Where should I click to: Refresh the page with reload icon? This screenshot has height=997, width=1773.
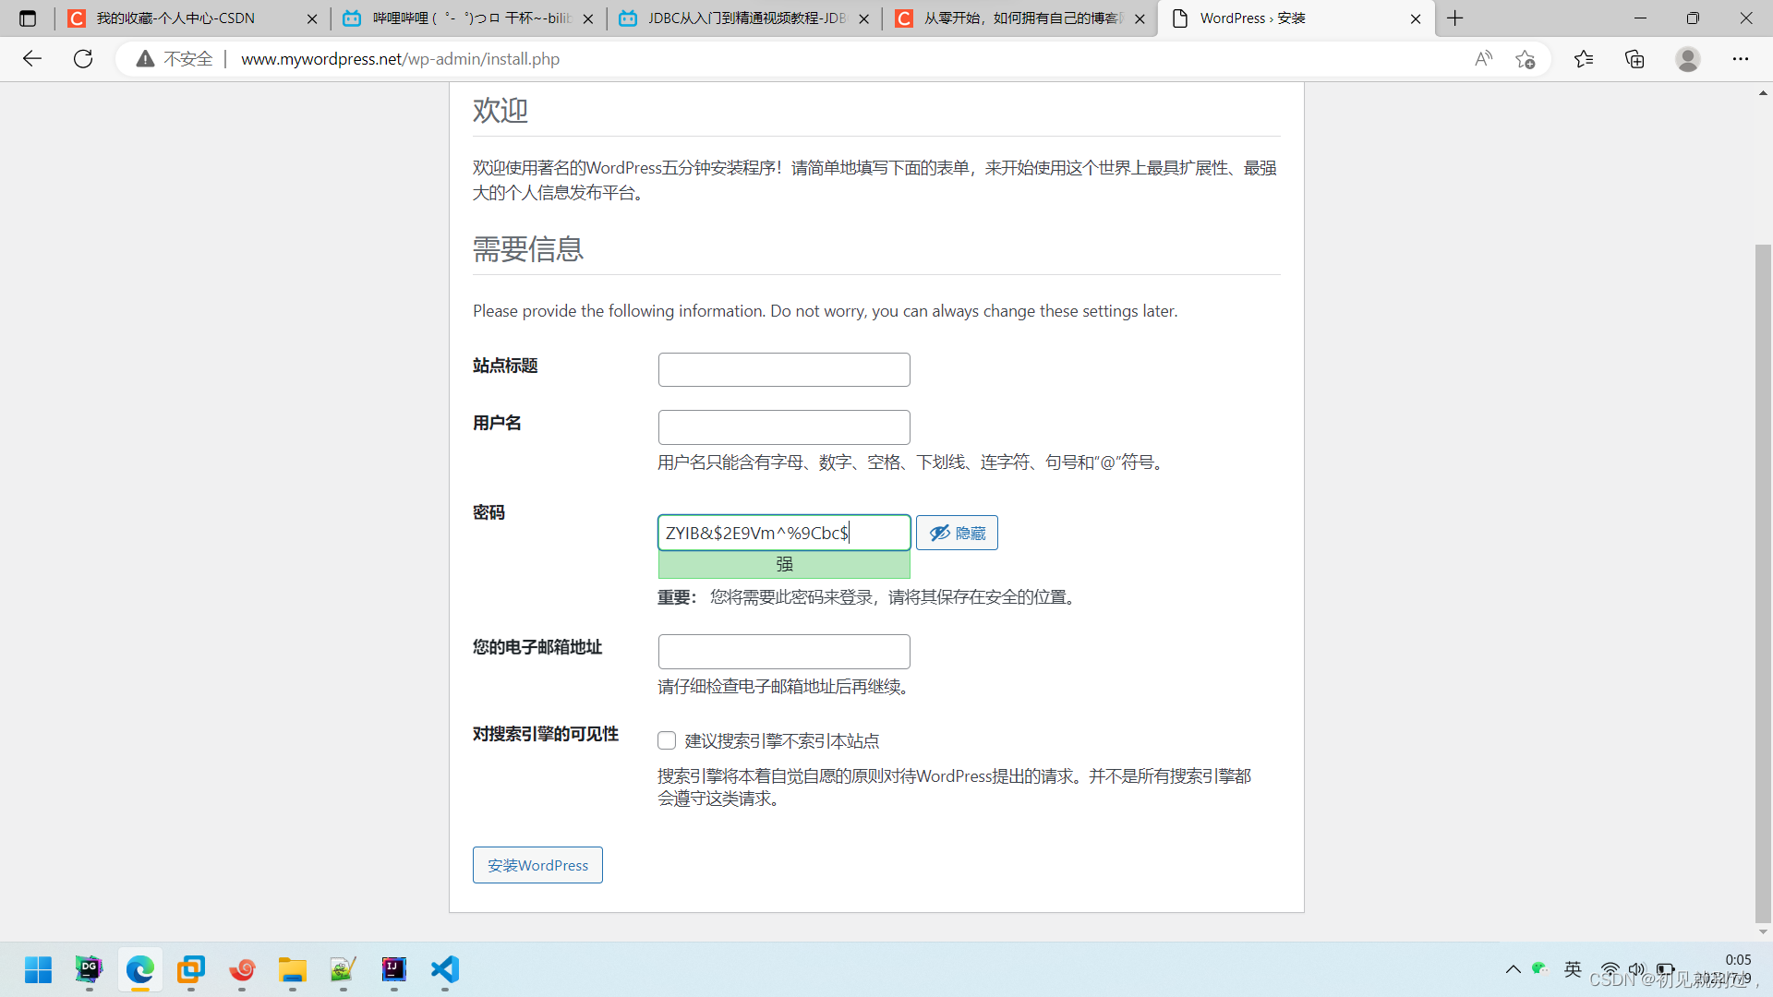[83, 59]
